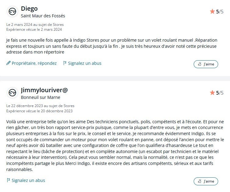Click the thumbs-up icon in Diego's J'aime button
Image resolution: width=230 pixels, height=192 pixels.
(x=200, y=64)
